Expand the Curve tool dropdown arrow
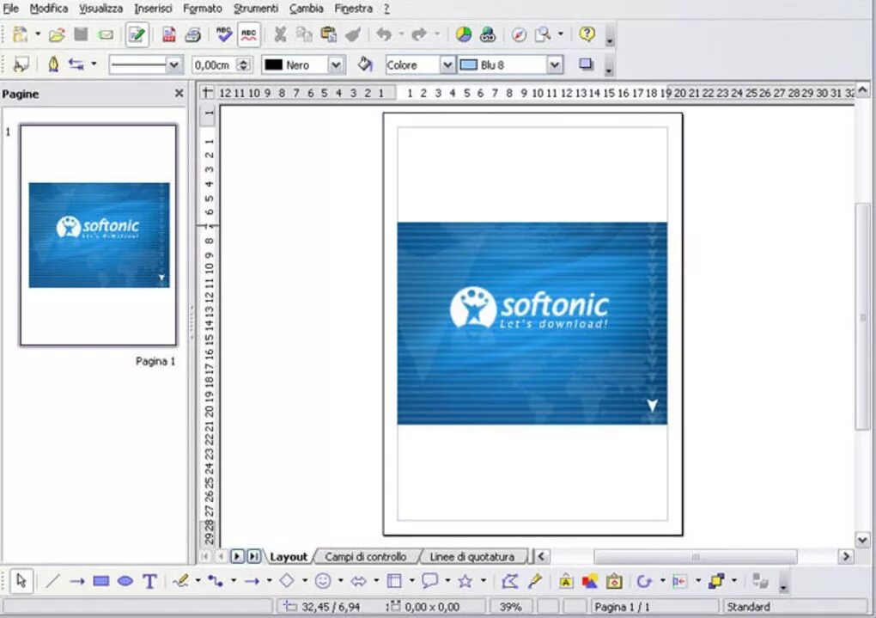The height and width of the screenshot is (618, 876). 198,582
